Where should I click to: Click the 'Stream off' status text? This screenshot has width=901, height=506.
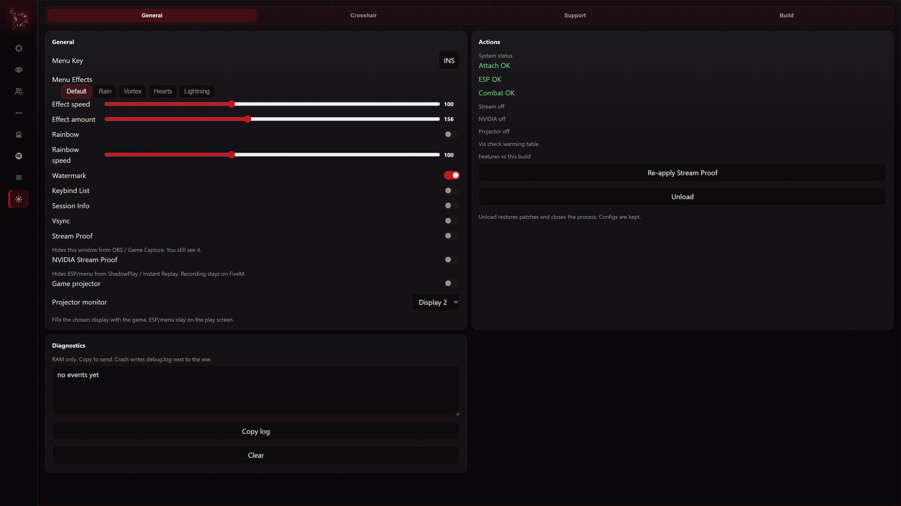pyautogui.click(x=491, y=106)
